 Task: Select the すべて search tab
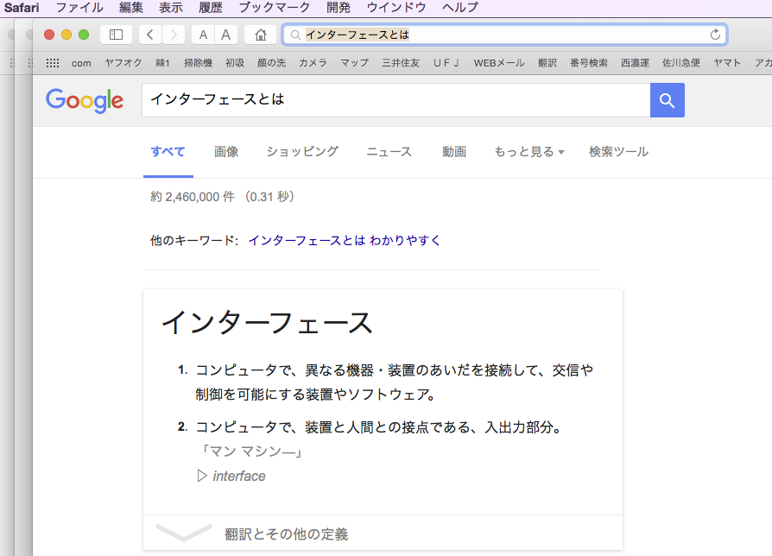tap(168, 152)
